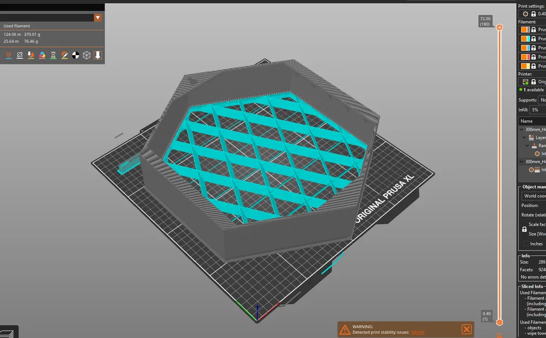Select the layer slider handle at 72.00
The image size is (546, 338).
[x=499, y=26]
